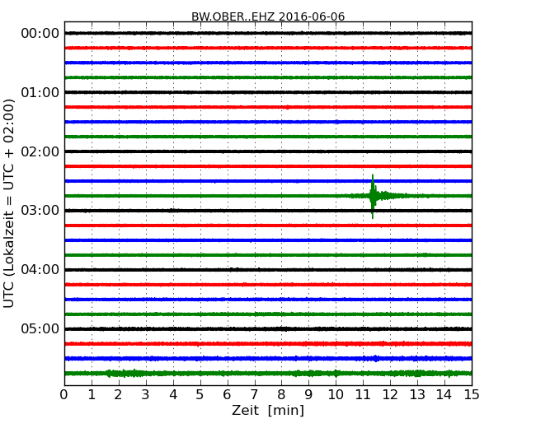Viewport: 536px width, 428px height.
Task: Click the x-axis tick label 13
Action: pyautogui.click(x=417, y=394)
